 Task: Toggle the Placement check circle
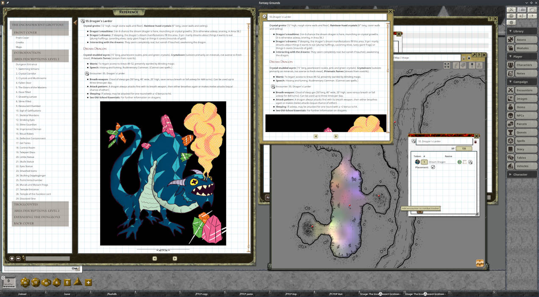[433, 167]
